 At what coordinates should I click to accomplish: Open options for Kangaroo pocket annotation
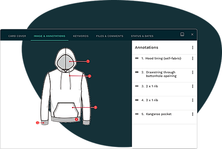click(192, 114)
